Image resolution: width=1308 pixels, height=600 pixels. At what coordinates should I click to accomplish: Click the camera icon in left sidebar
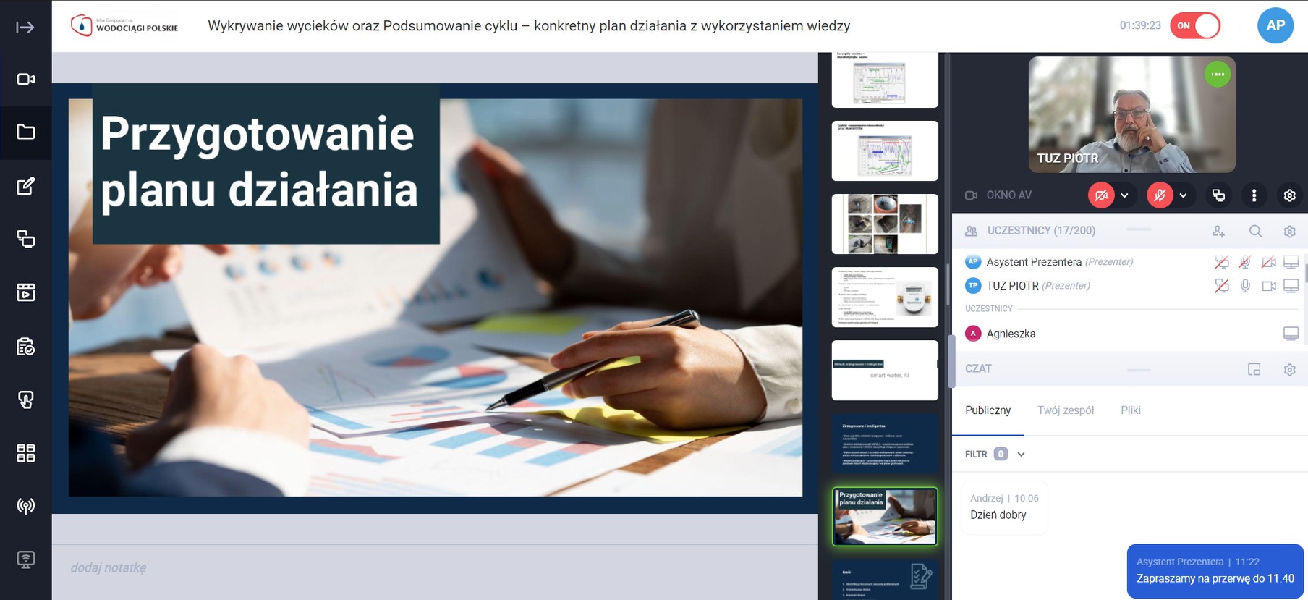(25, 79)
